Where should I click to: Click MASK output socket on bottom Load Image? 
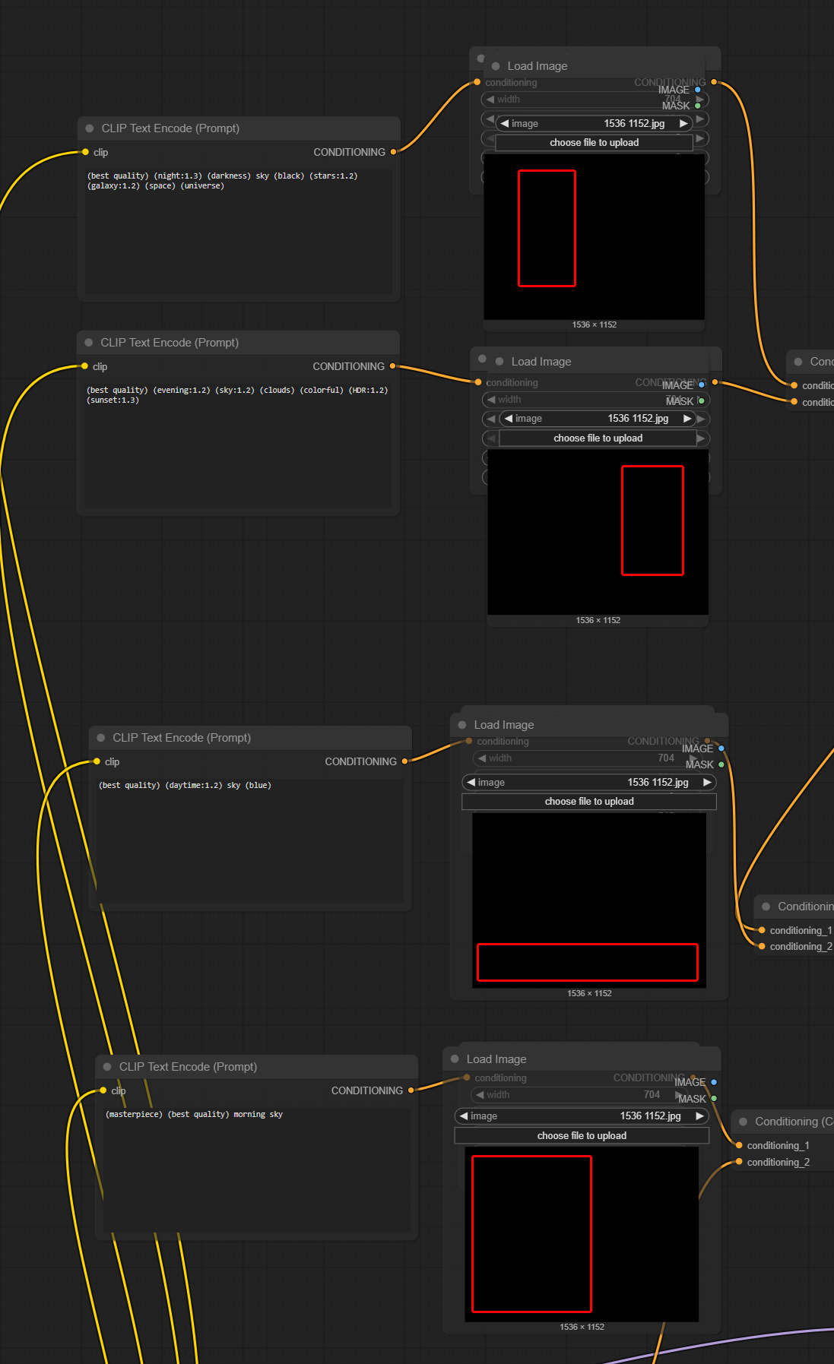pyautogui.click(x=714, y=1099)
